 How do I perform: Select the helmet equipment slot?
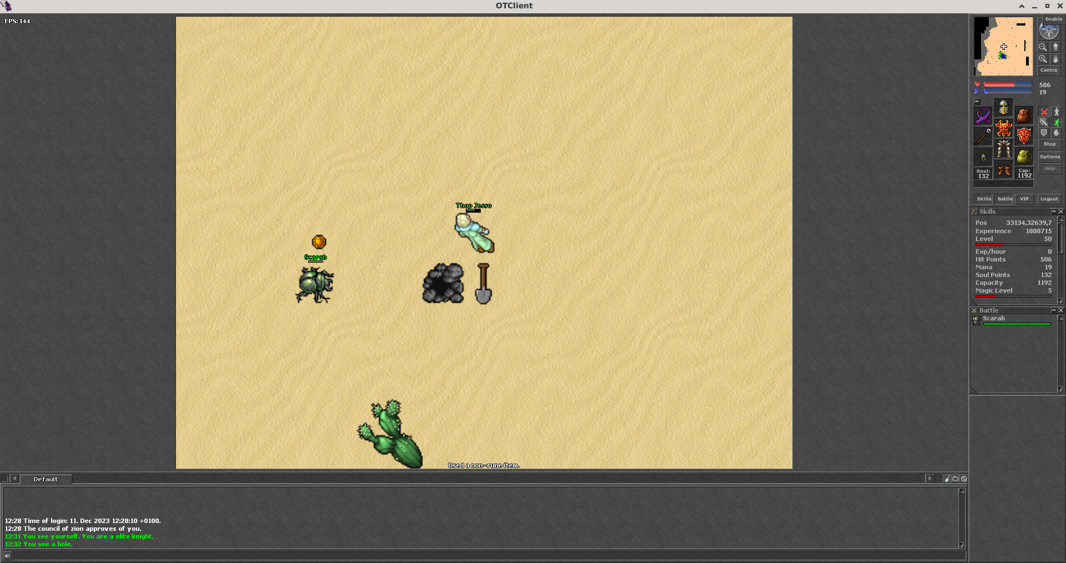coord(1003,108)
